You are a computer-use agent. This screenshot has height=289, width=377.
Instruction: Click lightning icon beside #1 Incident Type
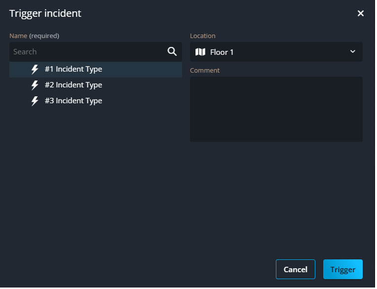35,69
